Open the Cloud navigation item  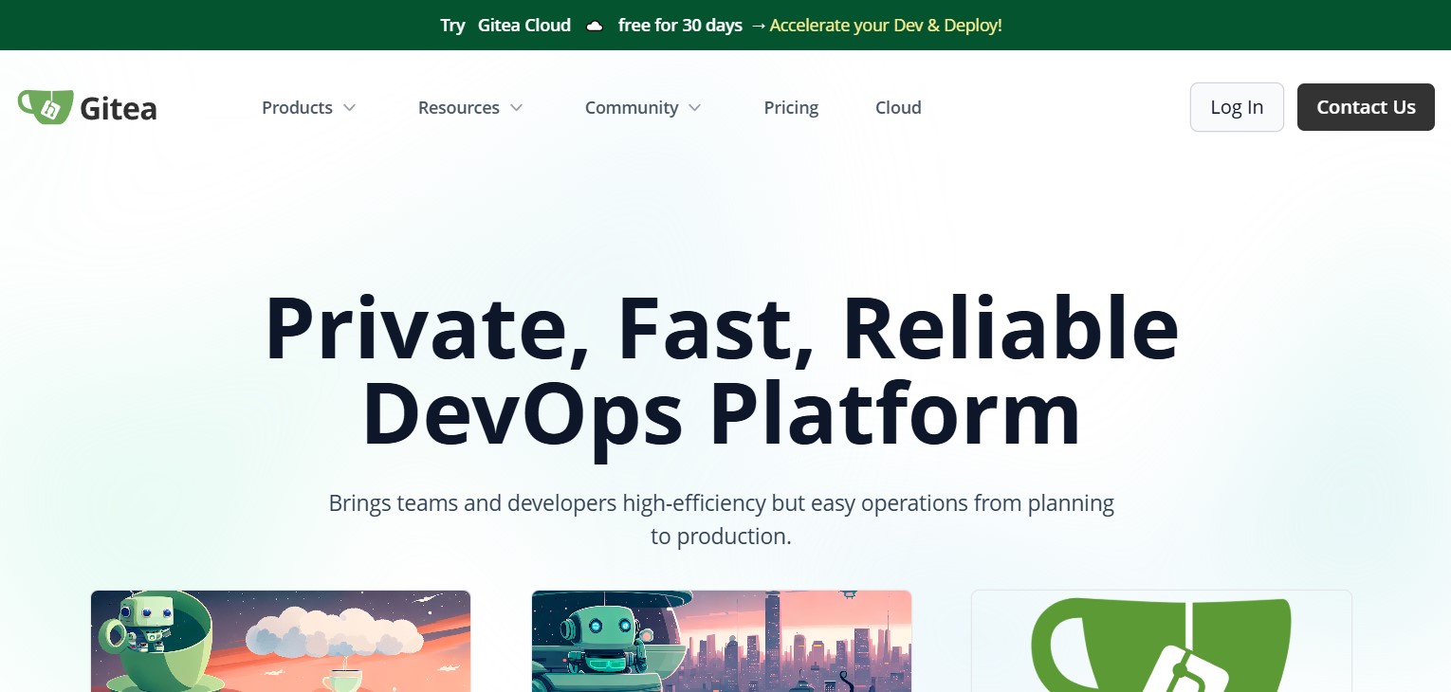pyautogui.click(x=898, y=108)
